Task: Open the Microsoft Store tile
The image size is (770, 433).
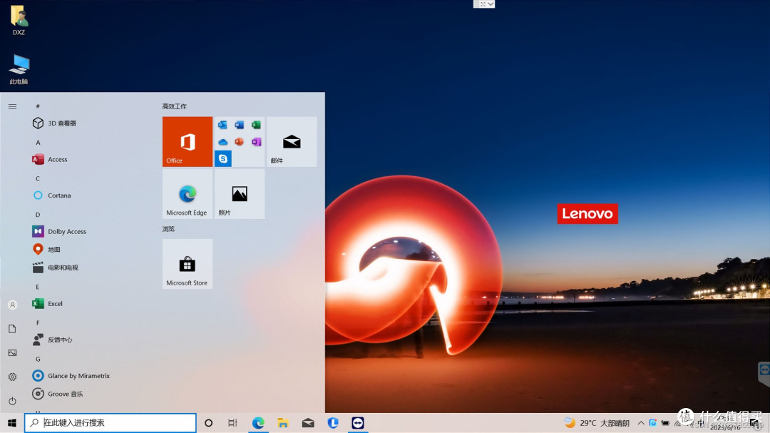Action: pyautogui.click(x=187, y=264)
